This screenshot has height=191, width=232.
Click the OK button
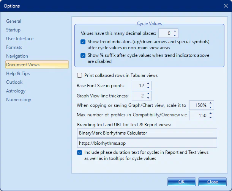tap(181, 182)
